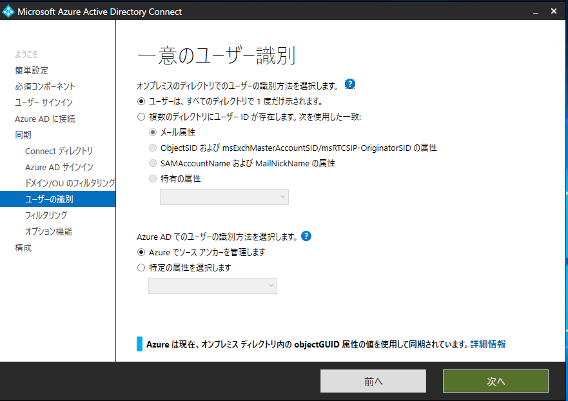Click the Azure AD Connect logo icon

pyautogui.click(x=8, y=12)
